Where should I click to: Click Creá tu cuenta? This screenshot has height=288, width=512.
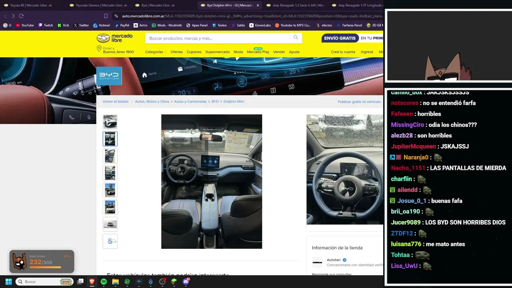click(x=343, y=52)
